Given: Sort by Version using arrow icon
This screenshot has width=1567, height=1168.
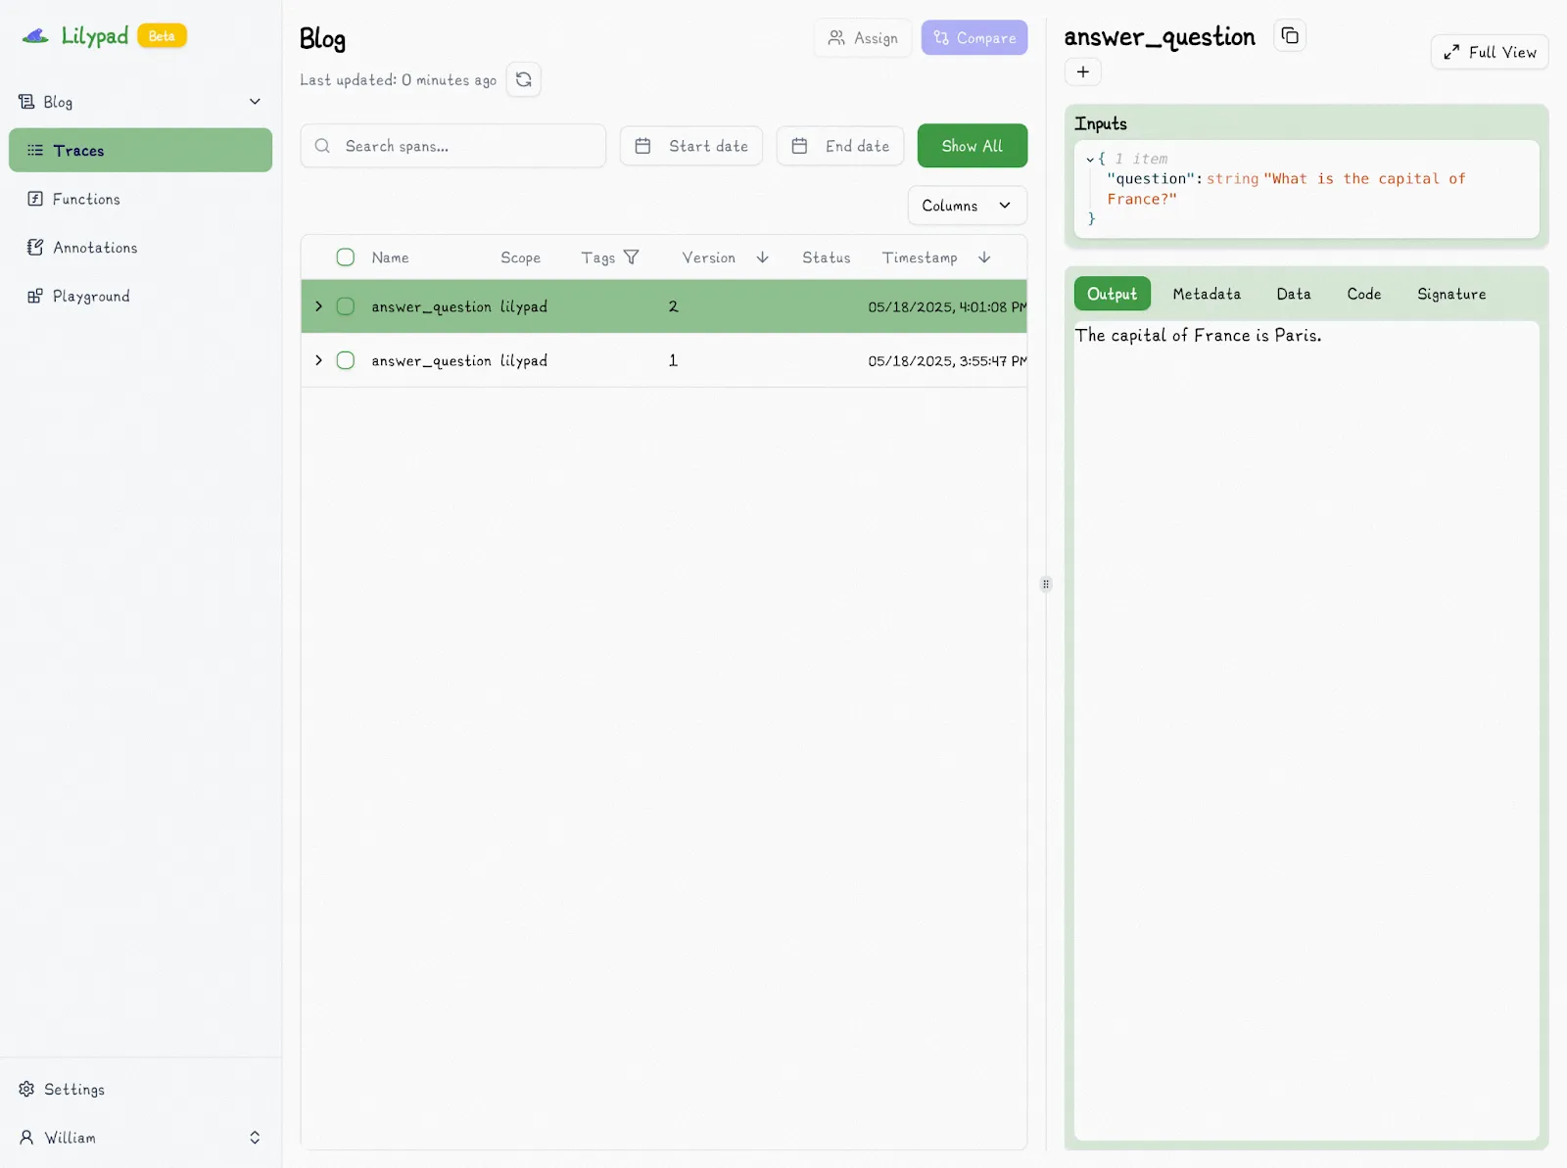Looking at the screenshot, I should click(x=763, y=257).
